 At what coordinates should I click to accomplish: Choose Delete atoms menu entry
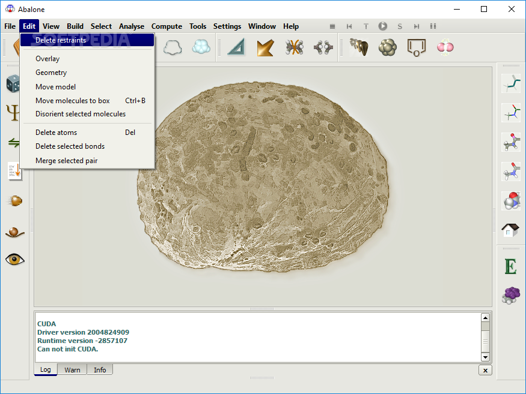[x=87, y=132]
